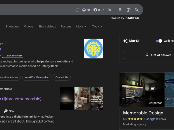
Task: Click the TITLE CHANGED badge
Action: click(13, 56)
